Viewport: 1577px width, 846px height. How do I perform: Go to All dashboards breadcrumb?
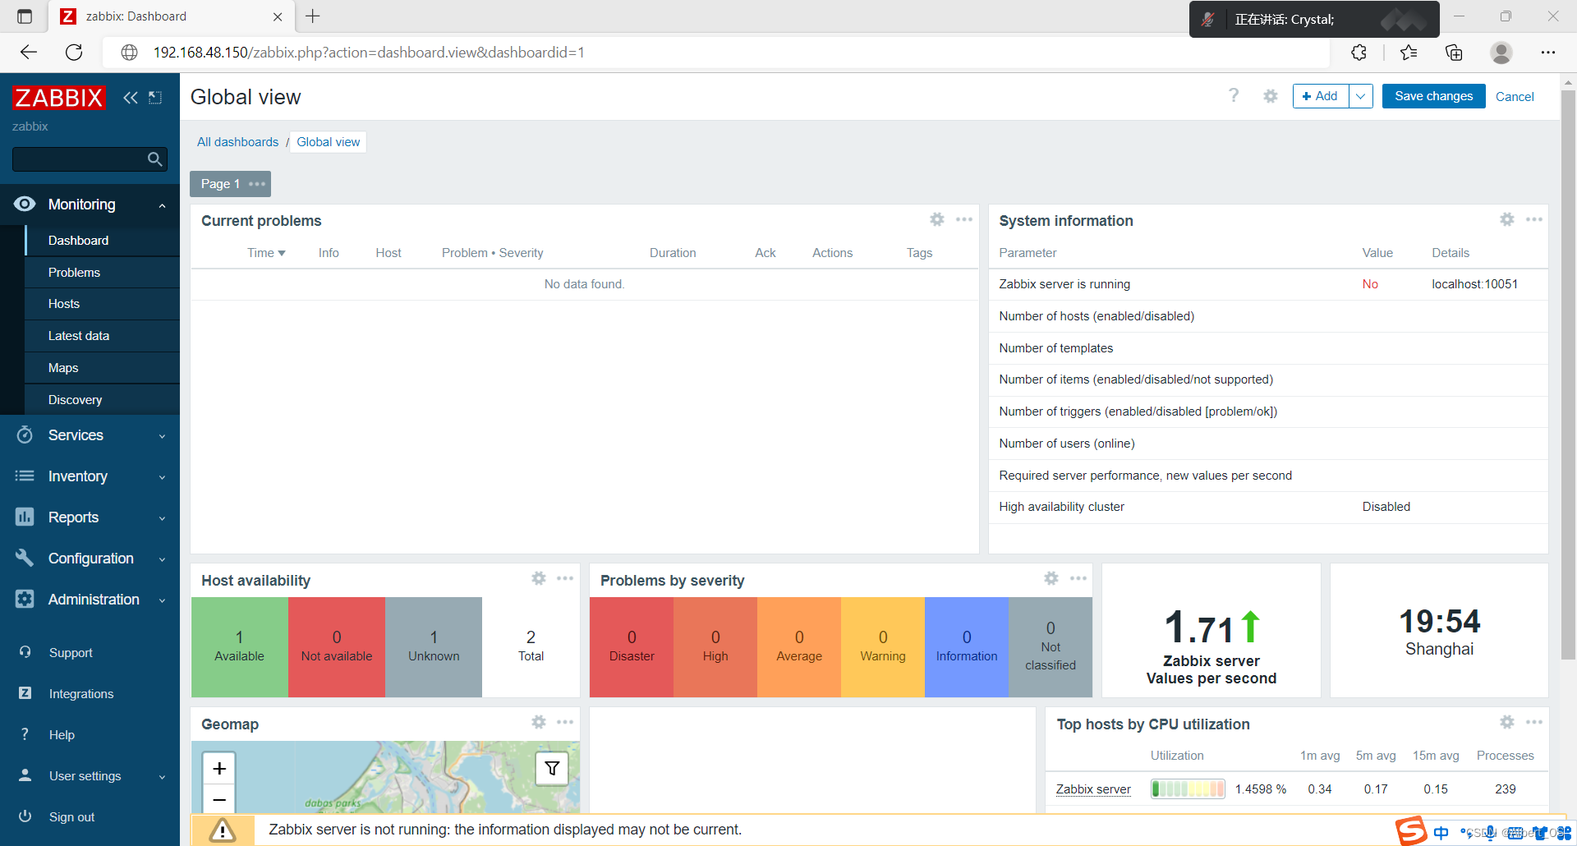click(x=237, y=142)
